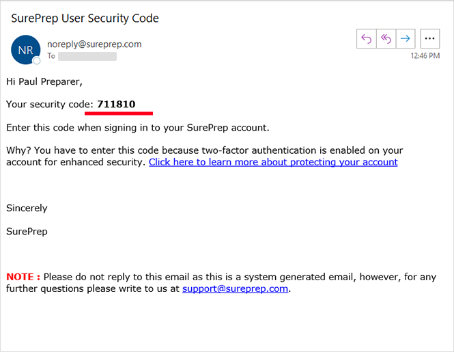
Task: Click the SurePrep signature line
Action: click(x=27, y=231)
